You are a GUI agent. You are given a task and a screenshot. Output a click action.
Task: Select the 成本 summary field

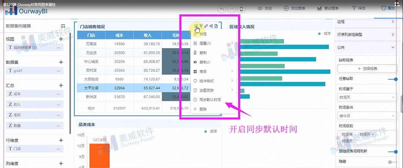pos(35,94)
